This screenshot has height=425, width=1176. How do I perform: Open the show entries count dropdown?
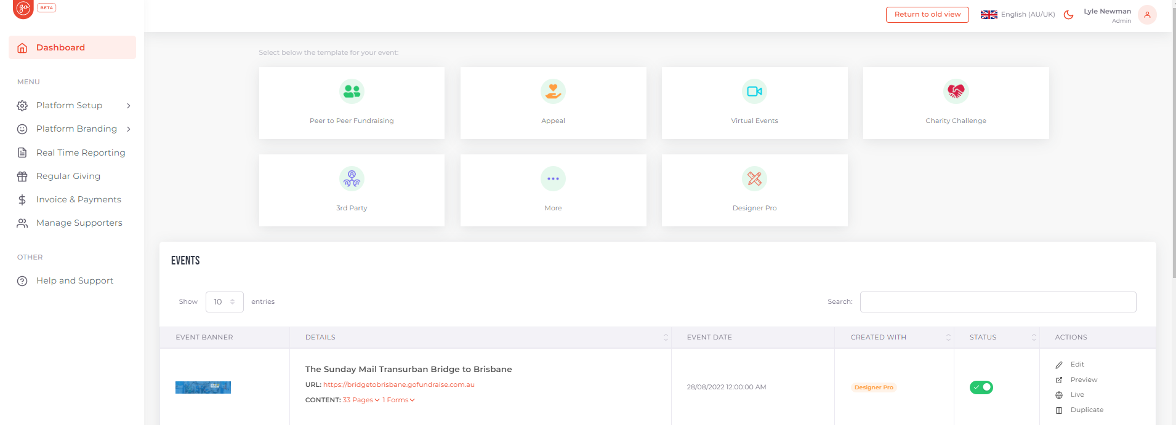pos(224,302)
